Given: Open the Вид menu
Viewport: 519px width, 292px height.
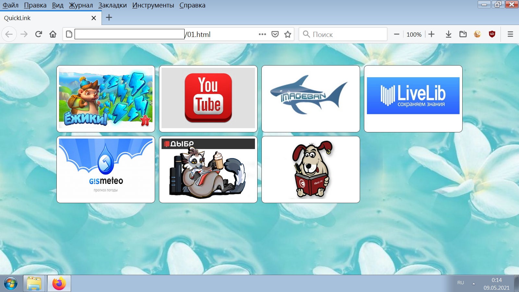Looking at the screenshot, I should coord(58,5).
